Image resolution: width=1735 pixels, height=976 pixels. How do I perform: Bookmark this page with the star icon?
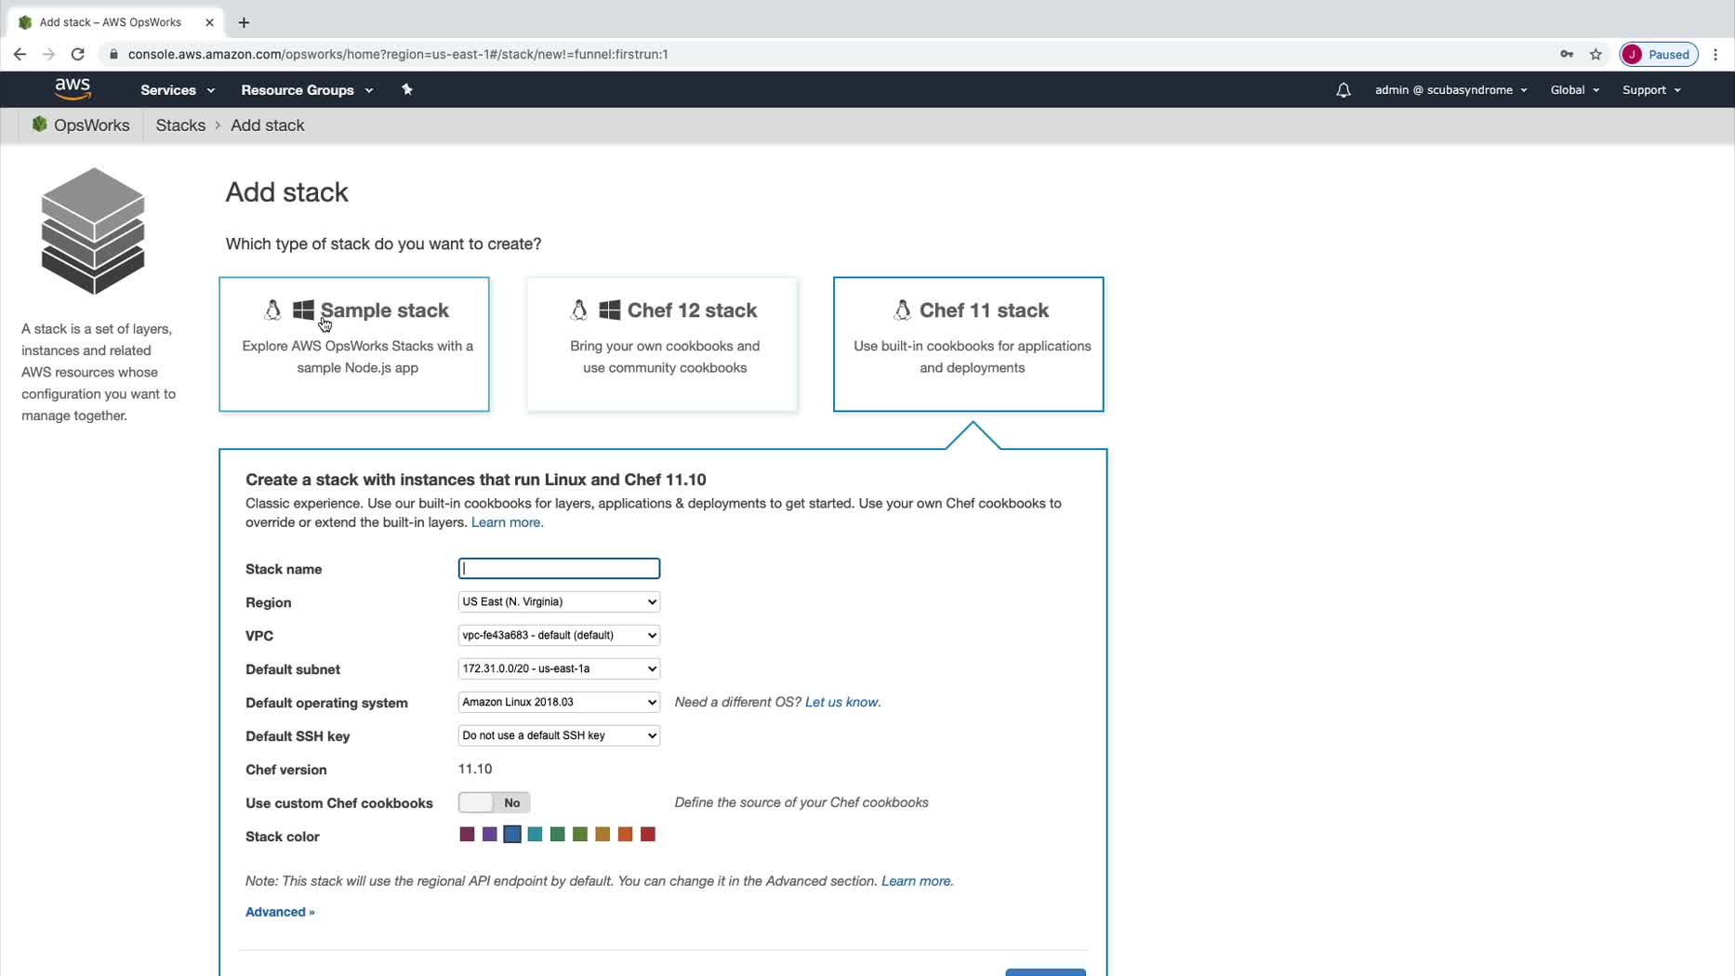click(1596, 54)
